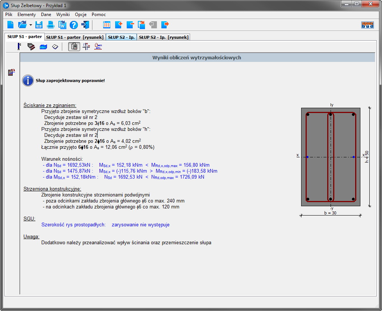Open the Wyniki menu
The height and width of the screenshot is (311, 382).
click(x=63, y=15)
